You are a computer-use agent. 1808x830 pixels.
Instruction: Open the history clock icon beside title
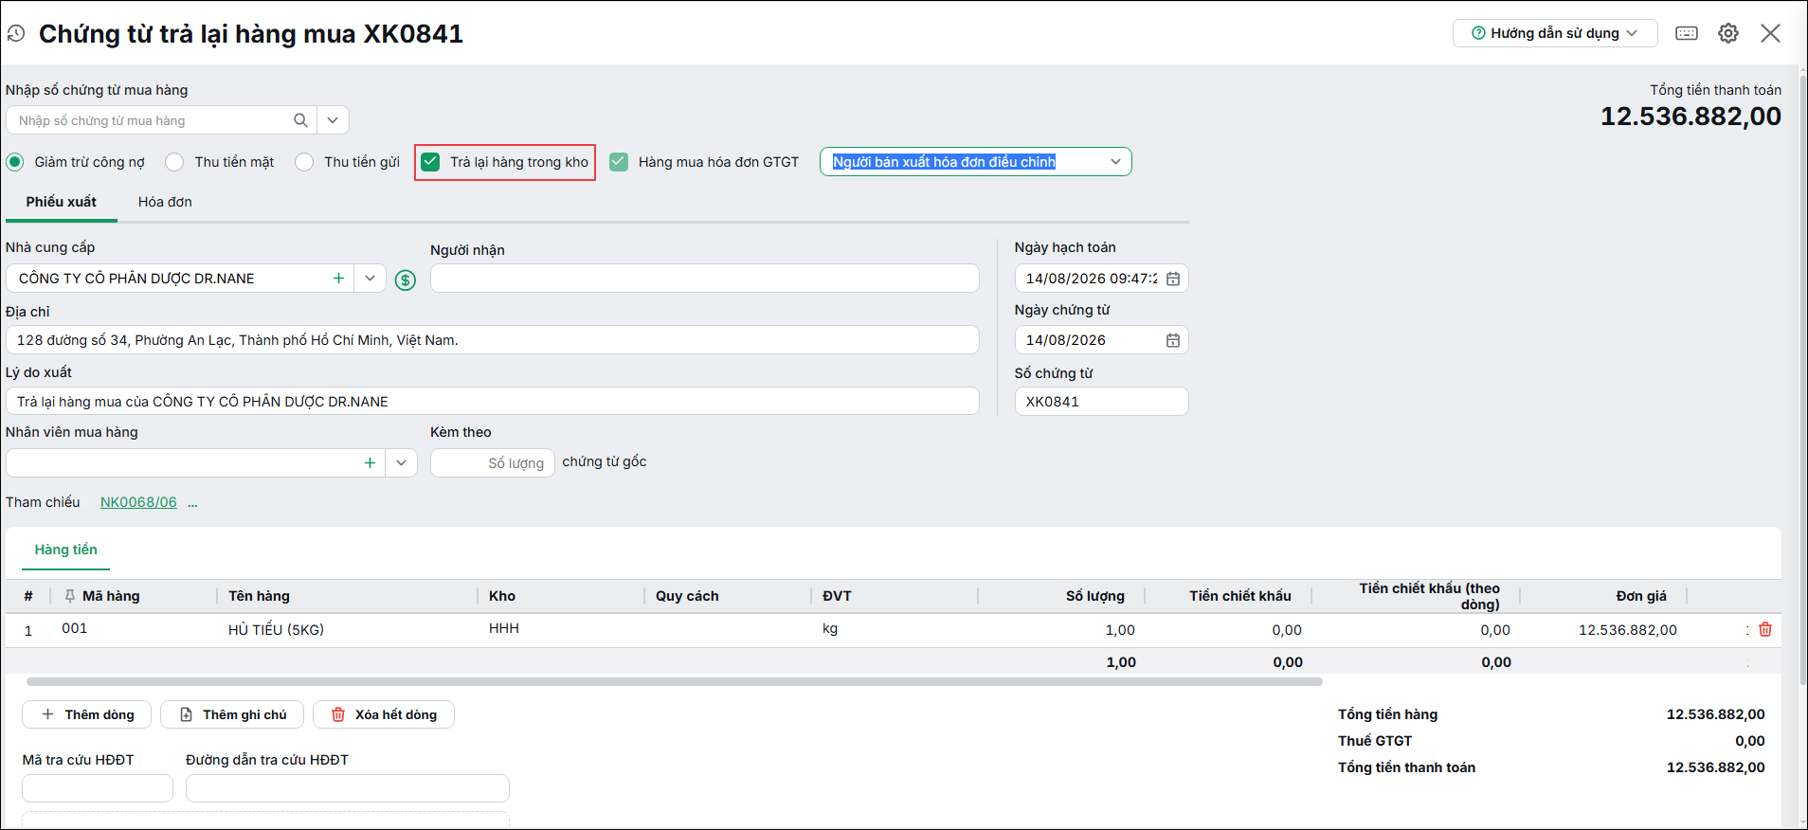tap(16, 34)
